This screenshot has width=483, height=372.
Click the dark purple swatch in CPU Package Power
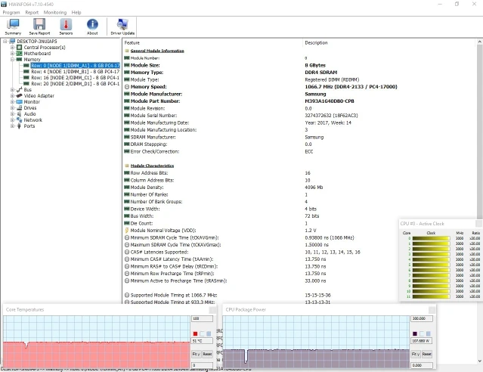tap(415, 333)
